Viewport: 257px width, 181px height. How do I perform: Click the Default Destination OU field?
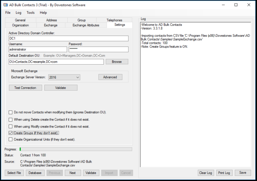click(56, 62)
